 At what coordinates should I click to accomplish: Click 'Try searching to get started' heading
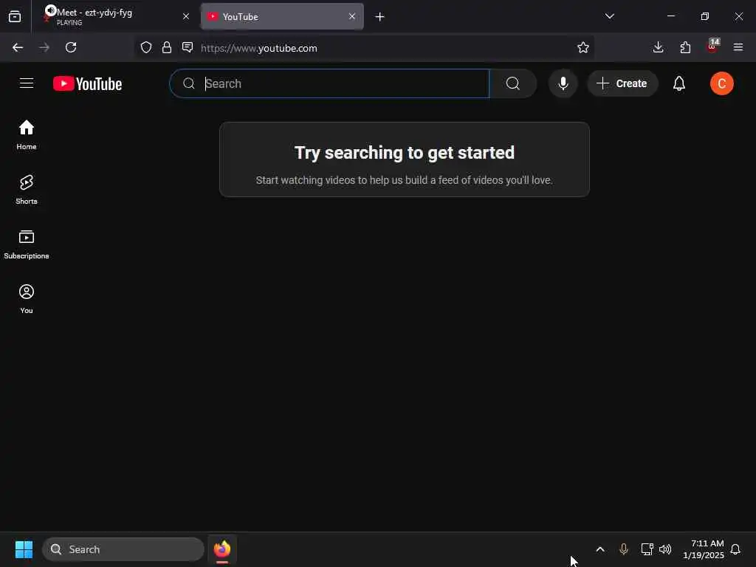(x=405, y=153)
